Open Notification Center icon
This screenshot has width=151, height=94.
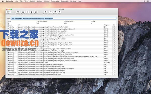pos(147,1)
